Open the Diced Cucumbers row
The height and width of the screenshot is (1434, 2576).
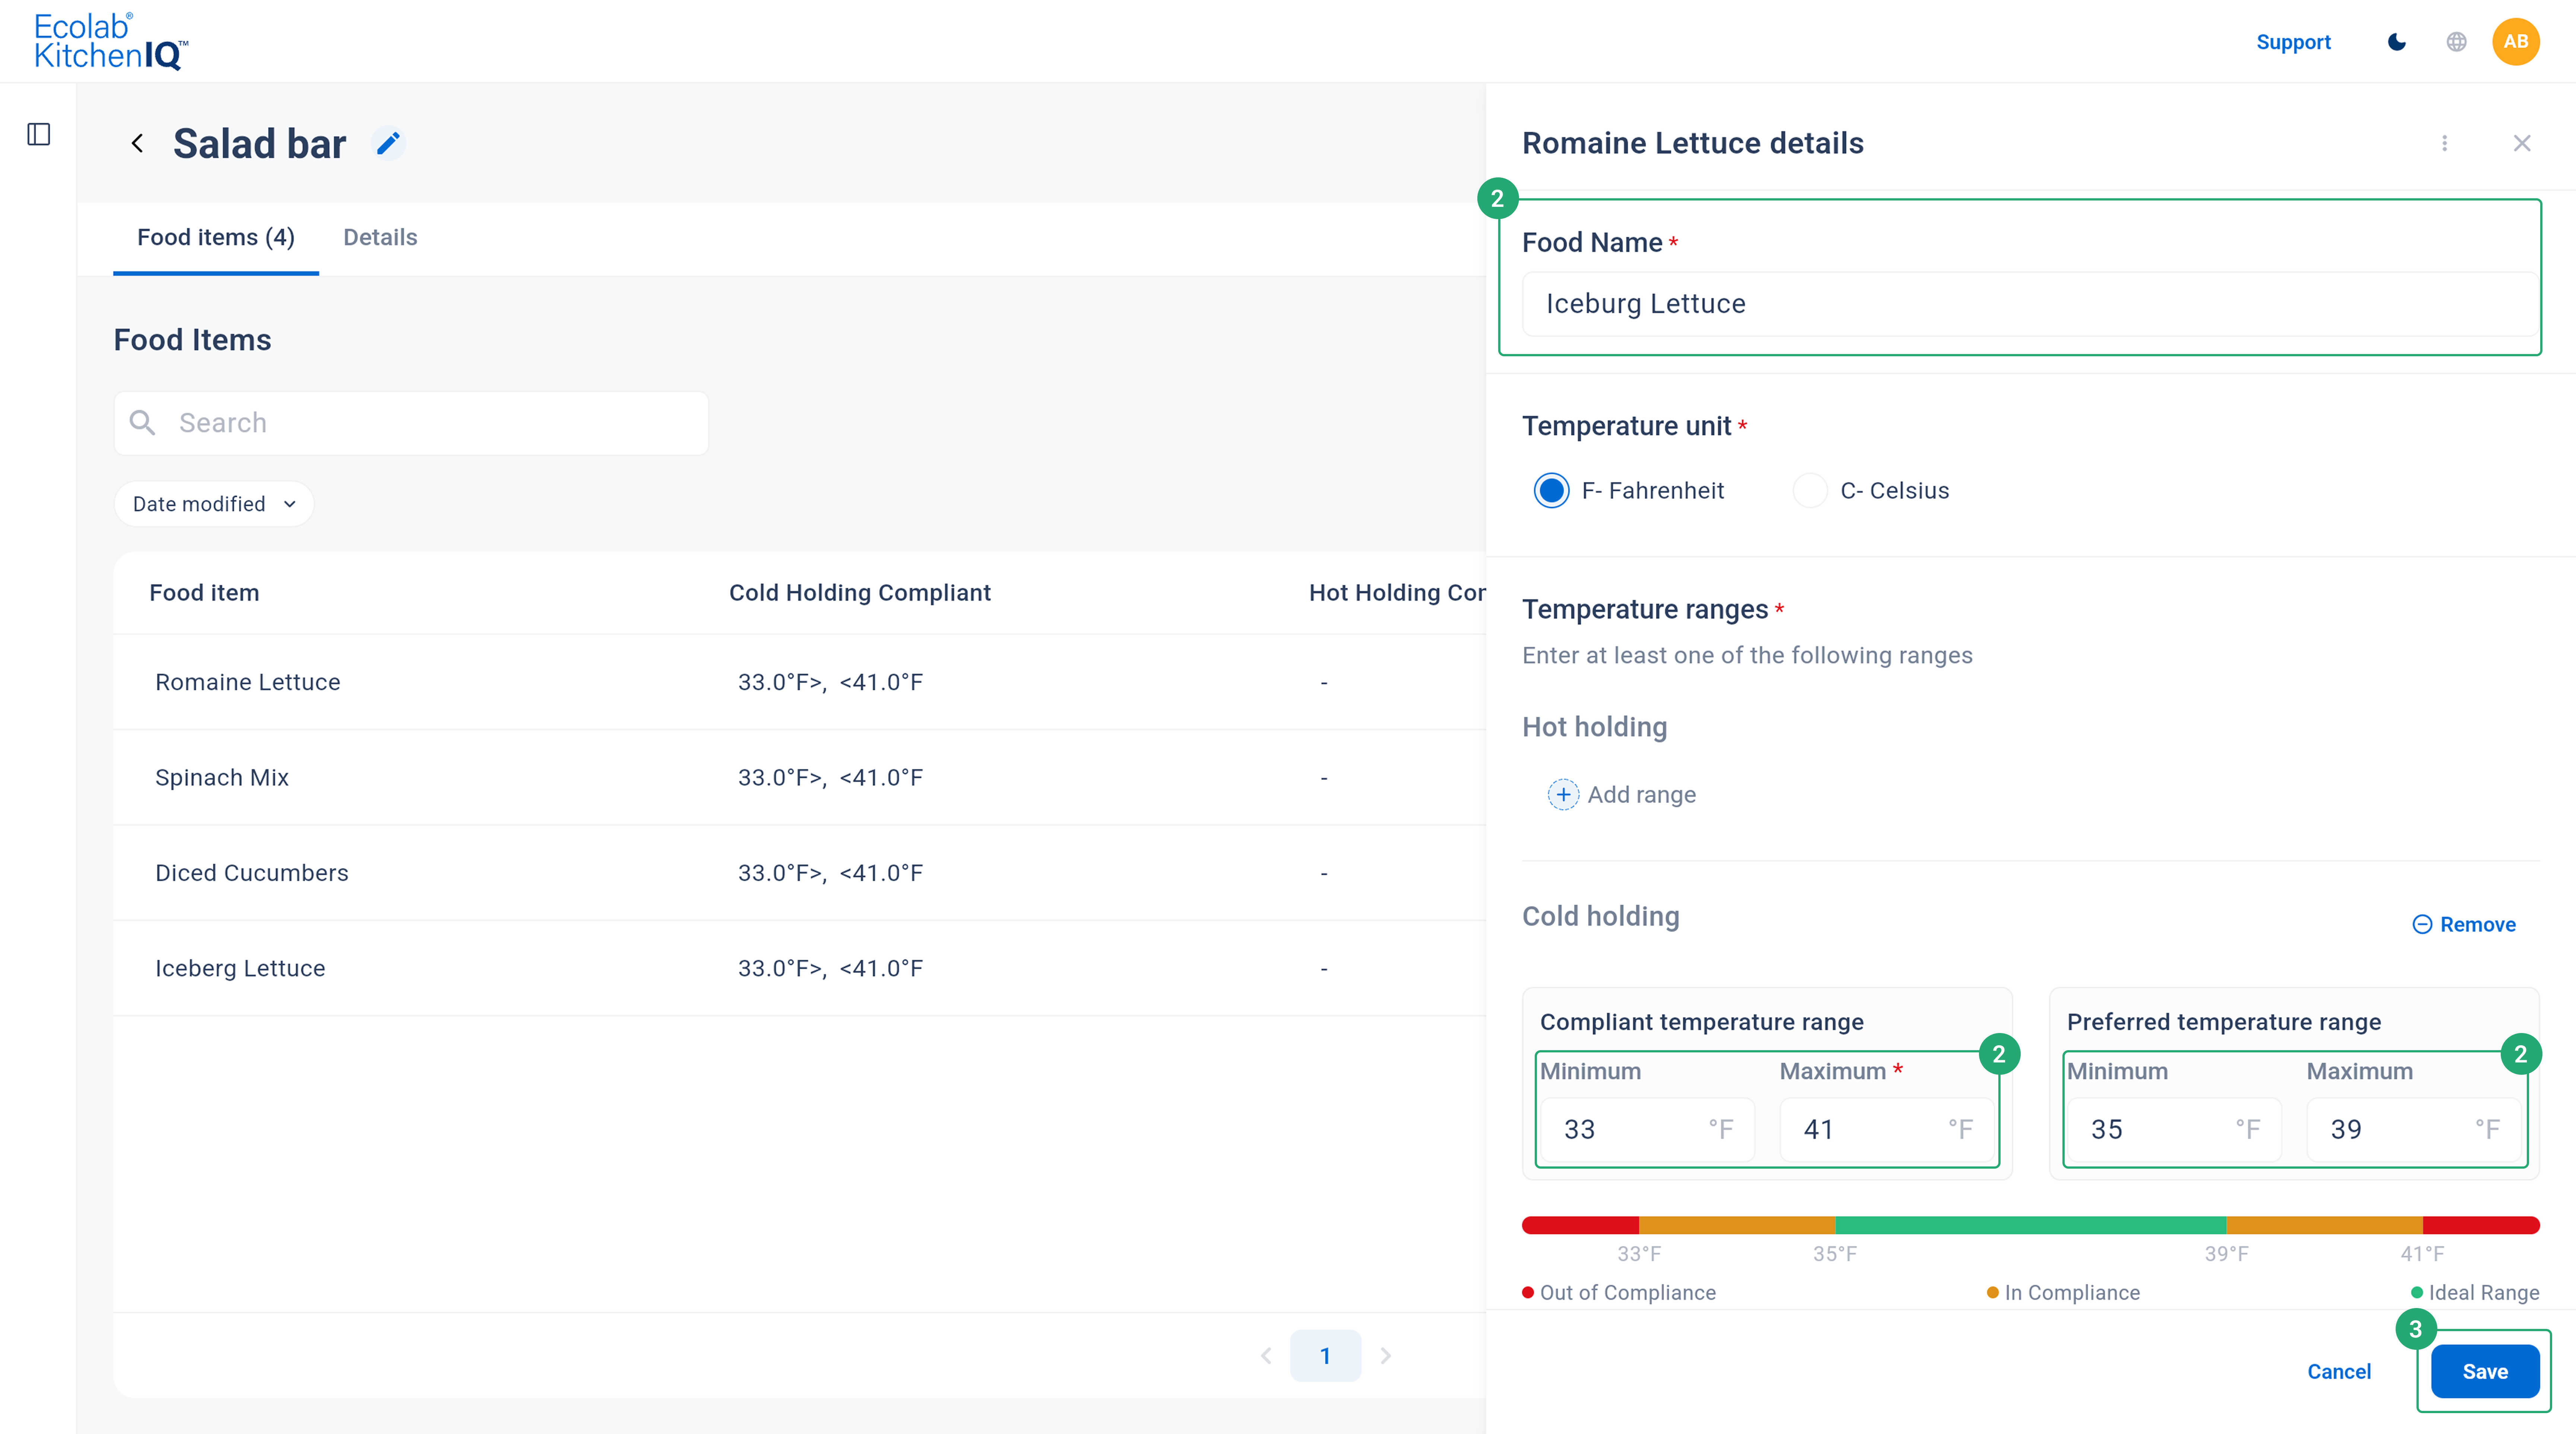coord(799,873)
